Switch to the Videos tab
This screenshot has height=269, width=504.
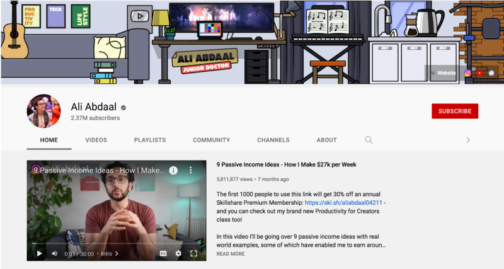(x=96, y=140)
